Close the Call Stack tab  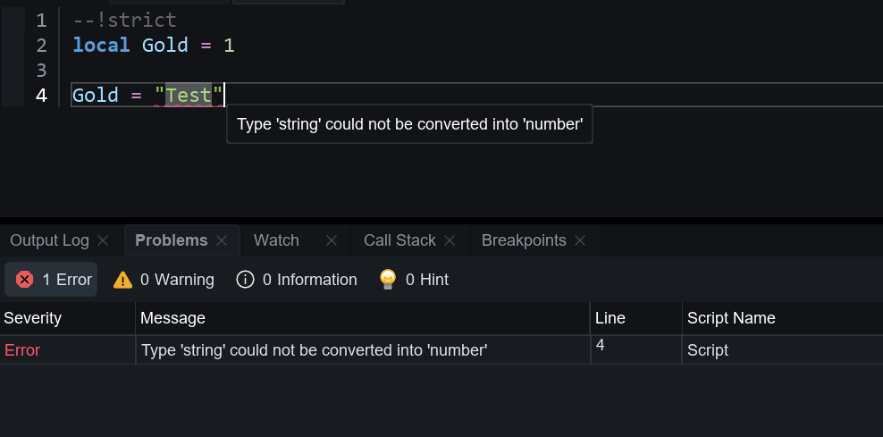450,240
